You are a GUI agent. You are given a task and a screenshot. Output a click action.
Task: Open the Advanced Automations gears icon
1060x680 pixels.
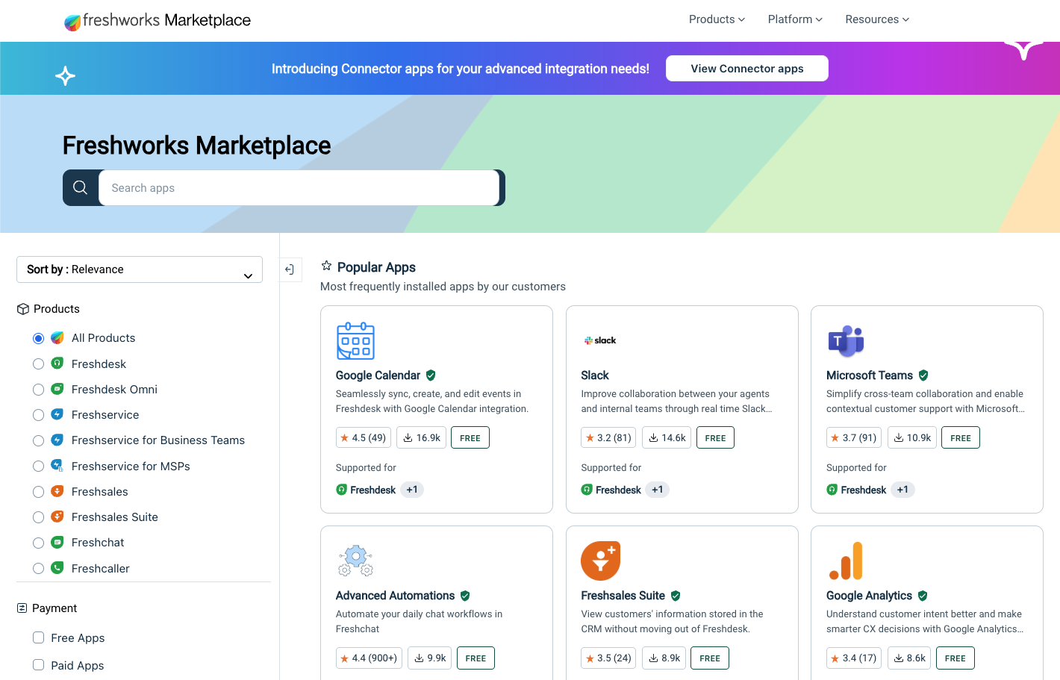pos(355,561)
